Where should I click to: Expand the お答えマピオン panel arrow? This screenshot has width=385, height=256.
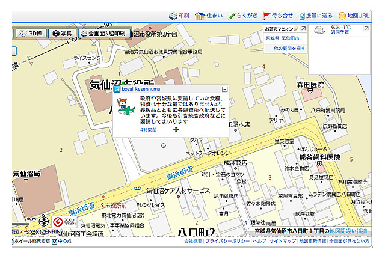[x=303, y=28]
